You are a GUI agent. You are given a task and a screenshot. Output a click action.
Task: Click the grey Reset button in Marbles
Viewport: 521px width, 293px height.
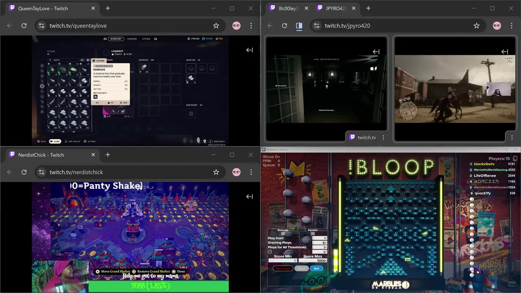pos(302,269)
